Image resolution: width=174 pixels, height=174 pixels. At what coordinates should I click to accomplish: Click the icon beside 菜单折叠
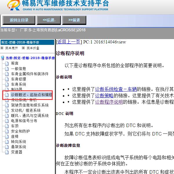[23, 48]
